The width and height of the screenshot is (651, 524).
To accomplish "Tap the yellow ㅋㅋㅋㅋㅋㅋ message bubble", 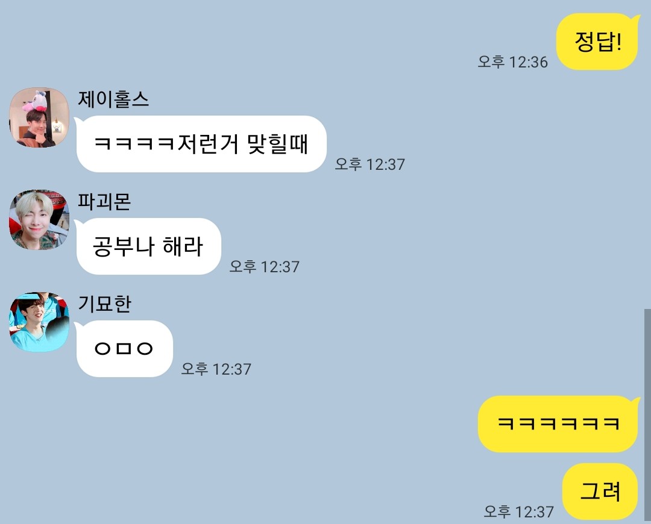I will (x=558, y=424).
